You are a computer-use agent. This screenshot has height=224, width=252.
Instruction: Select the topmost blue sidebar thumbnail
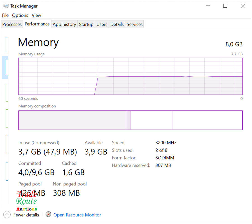[7, 44]
